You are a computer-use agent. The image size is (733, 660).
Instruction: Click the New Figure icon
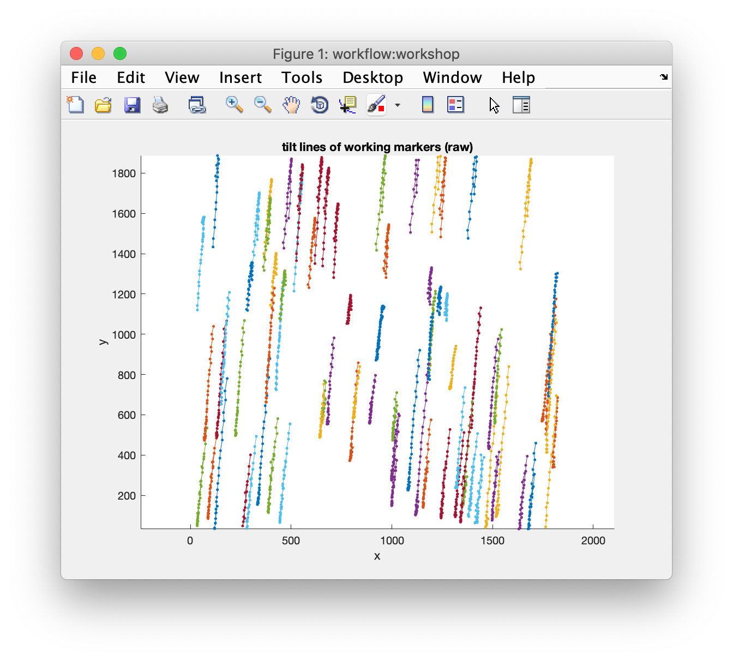coord(75,104)
